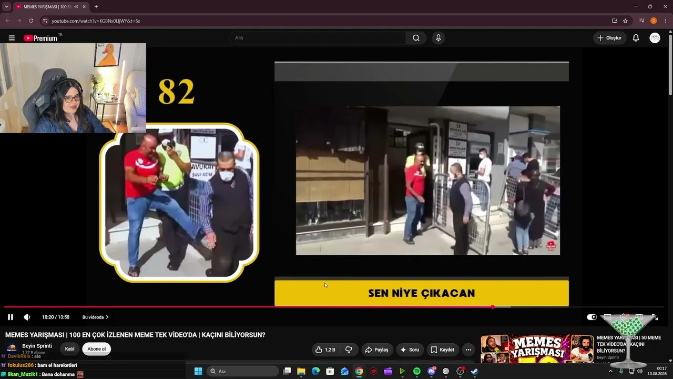Open the Beyin Sprinti channel avatar
This screenshot has width=673, height=379.
pyautogui.click(x=12, y=348)
